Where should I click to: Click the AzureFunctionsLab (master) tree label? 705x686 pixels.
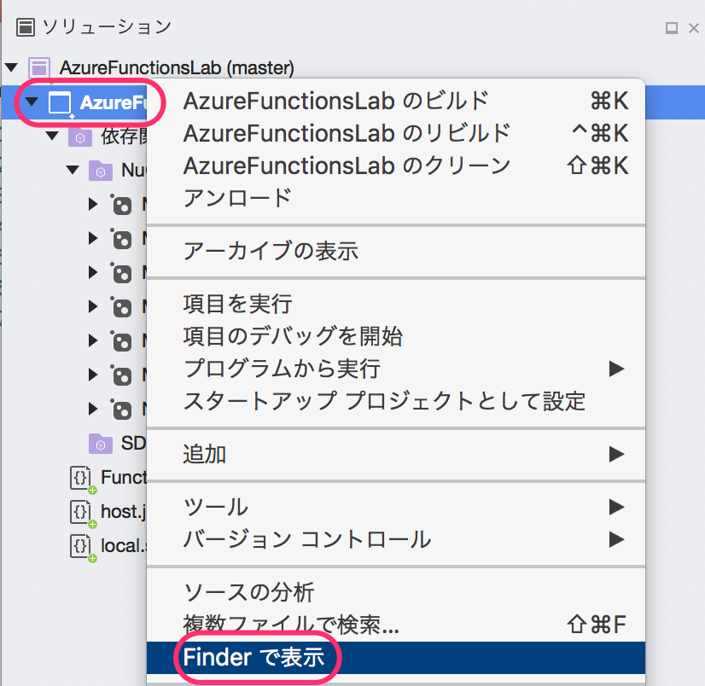(177, 68)
